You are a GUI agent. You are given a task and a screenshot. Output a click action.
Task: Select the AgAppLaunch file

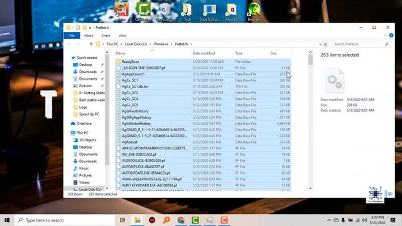(x=133, y=74)
